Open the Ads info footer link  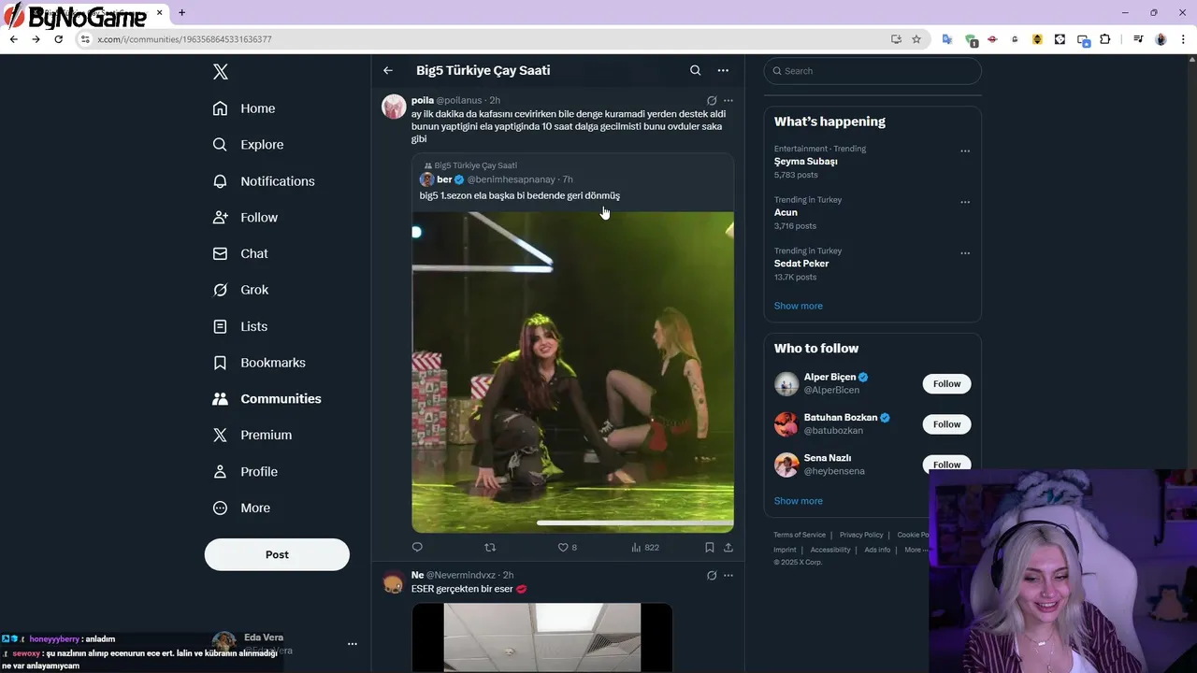pos(877,550)
